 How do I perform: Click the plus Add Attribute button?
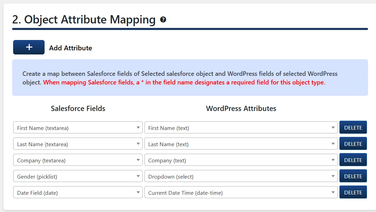[x=29, y=47]
